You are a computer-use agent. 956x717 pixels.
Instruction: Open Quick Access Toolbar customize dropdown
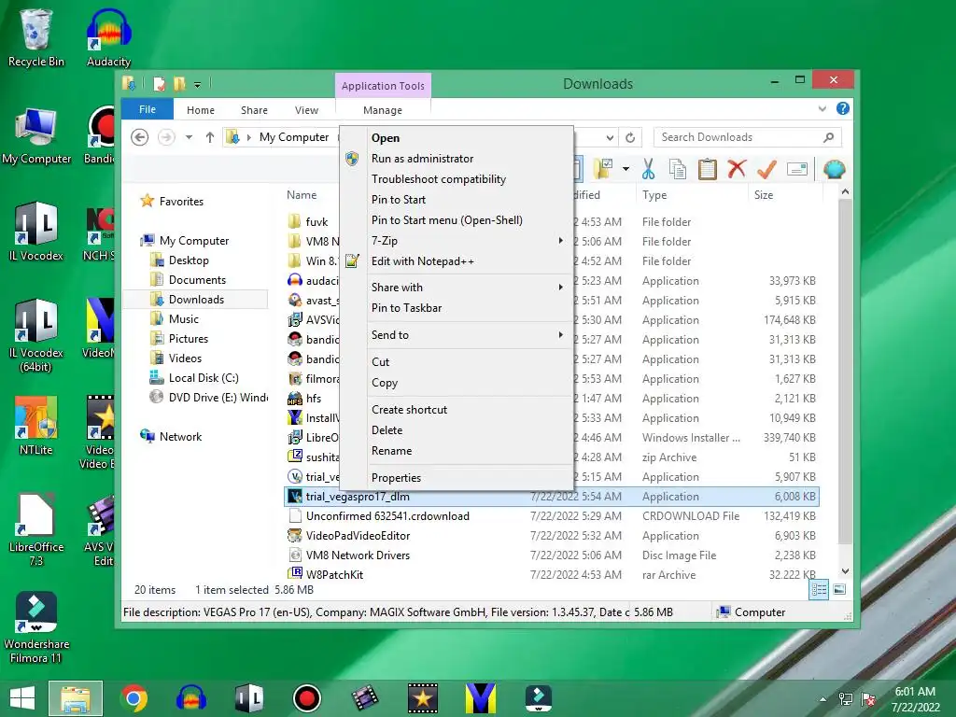point(198,85)
